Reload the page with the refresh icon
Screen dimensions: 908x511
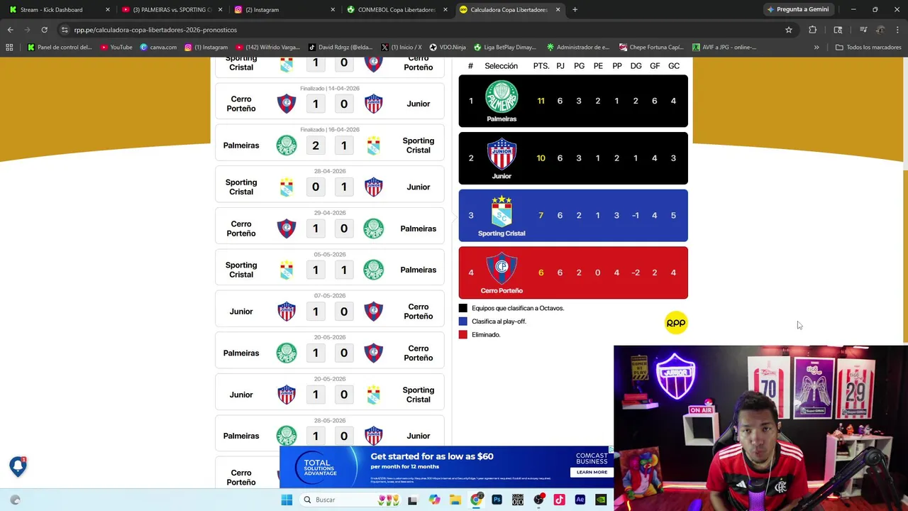click(44, 30)
